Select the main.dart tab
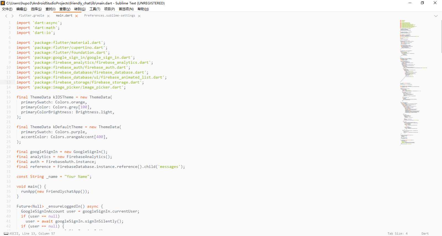Image resolution: width=442 pixels, height=236 pixels. [x=64, y=16]
